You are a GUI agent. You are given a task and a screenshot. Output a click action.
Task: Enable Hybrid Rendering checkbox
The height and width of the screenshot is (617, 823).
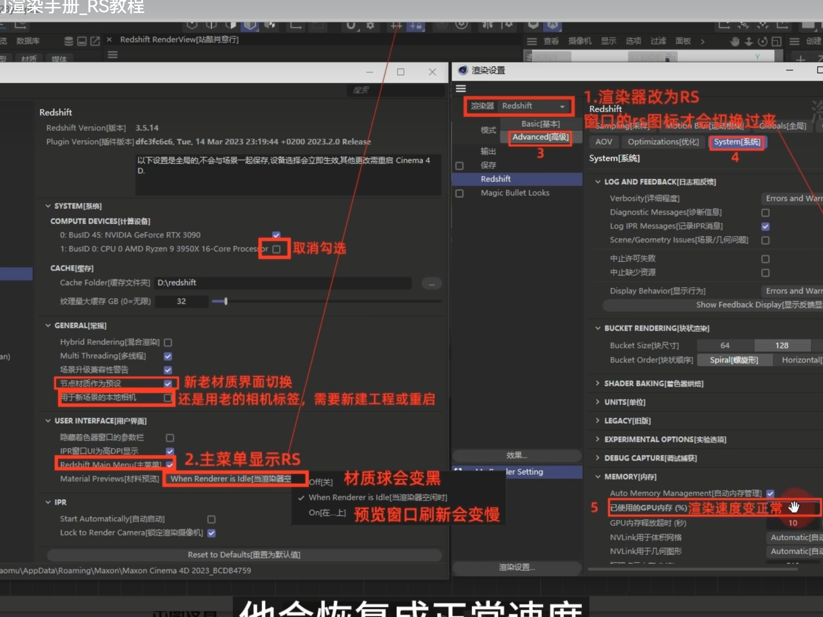(168, 342)
